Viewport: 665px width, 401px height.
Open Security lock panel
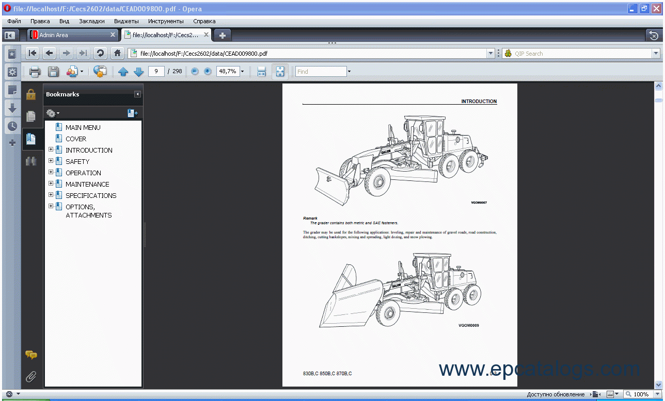[x=31, y=94]
